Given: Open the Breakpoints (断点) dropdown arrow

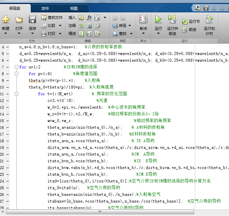Looking at the screenshot, I should click(143, 34).
